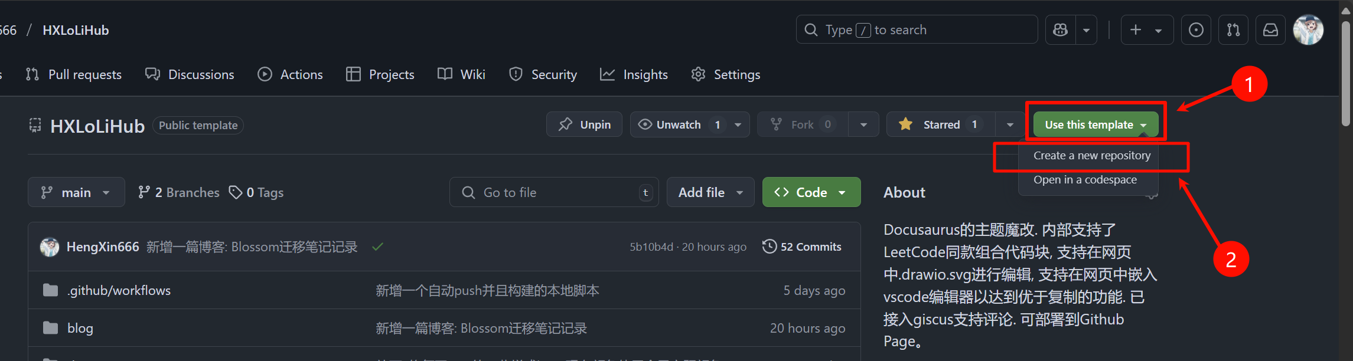Viewport: 1353px width, 361px height.
Task: Click the pin icon on Unpin button
Action: point(566,124)
